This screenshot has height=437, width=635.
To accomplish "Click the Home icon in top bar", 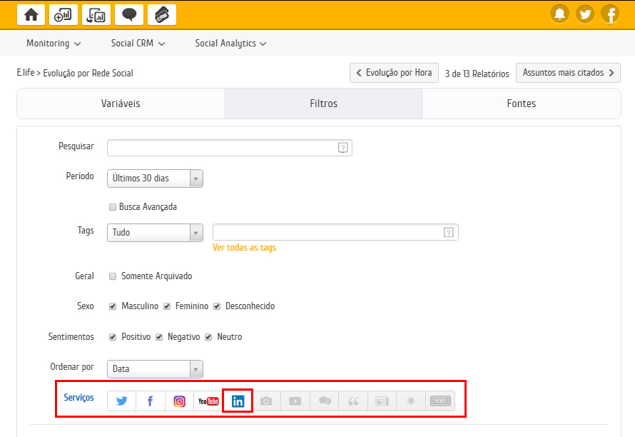I will [x=31, y=14].
